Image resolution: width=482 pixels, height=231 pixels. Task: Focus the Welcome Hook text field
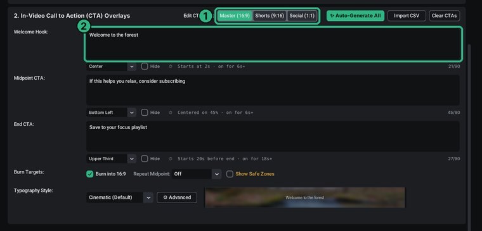pos(273,44)
